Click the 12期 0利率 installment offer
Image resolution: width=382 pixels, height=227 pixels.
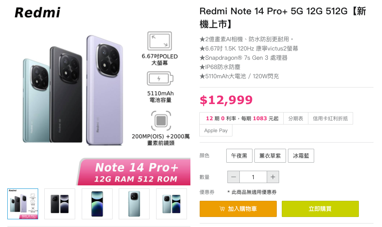[242, 118]
